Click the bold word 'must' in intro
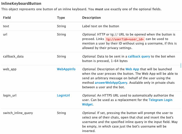The width and height of the screenshot is (182, 134). pyautogui.click(x=99, y=9)
